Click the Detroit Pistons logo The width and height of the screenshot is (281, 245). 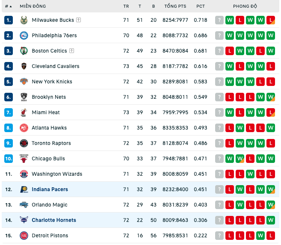click(24, 236)
